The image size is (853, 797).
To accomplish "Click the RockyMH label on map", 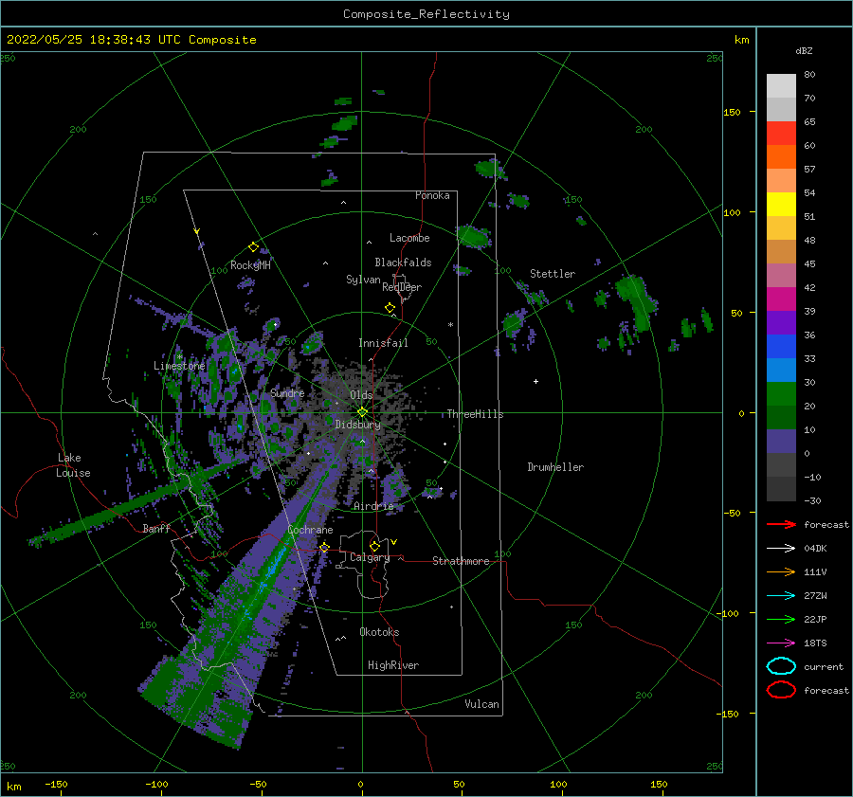I will [x=250, y=265].
